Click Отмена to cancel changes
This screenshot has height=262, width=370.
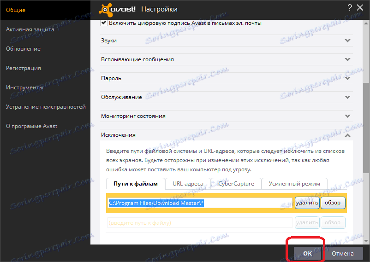coord(343,254)
